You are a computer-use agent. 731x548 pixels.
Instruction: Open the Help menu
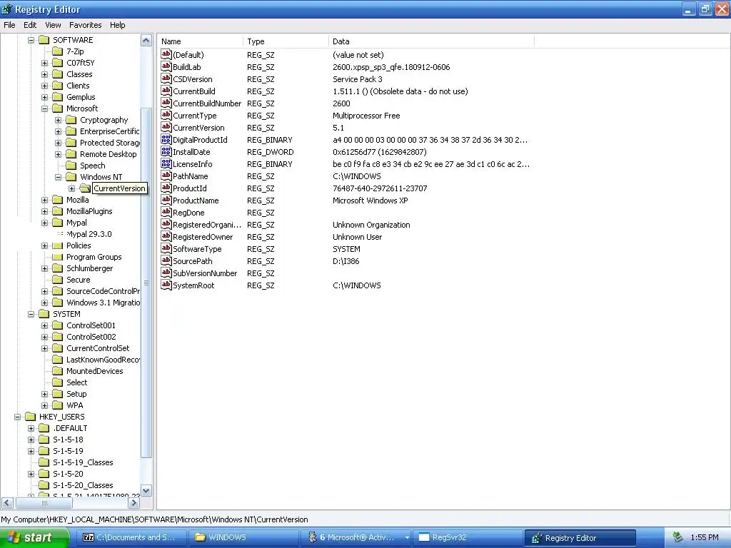coord(118,25)
